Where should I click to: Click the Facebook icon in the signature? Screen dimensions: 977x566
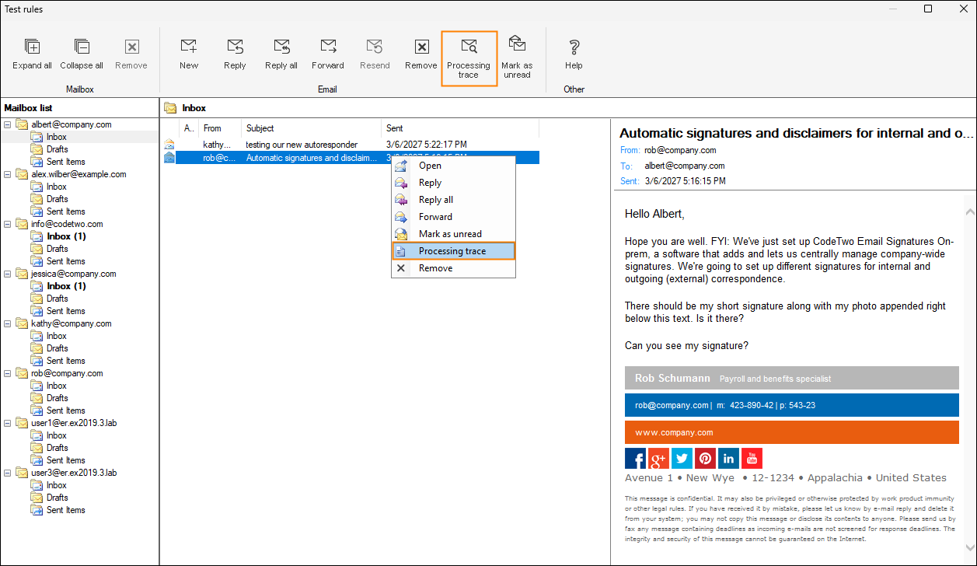(x=635, y=459)
